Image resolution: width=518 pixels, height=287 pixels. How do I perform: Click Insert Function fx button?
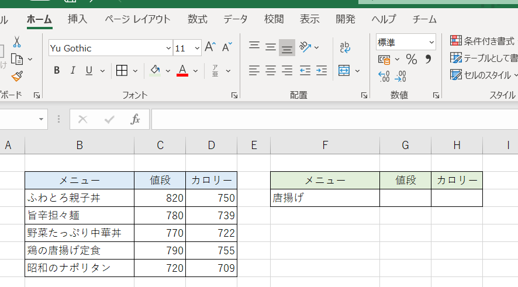point(135,119)
